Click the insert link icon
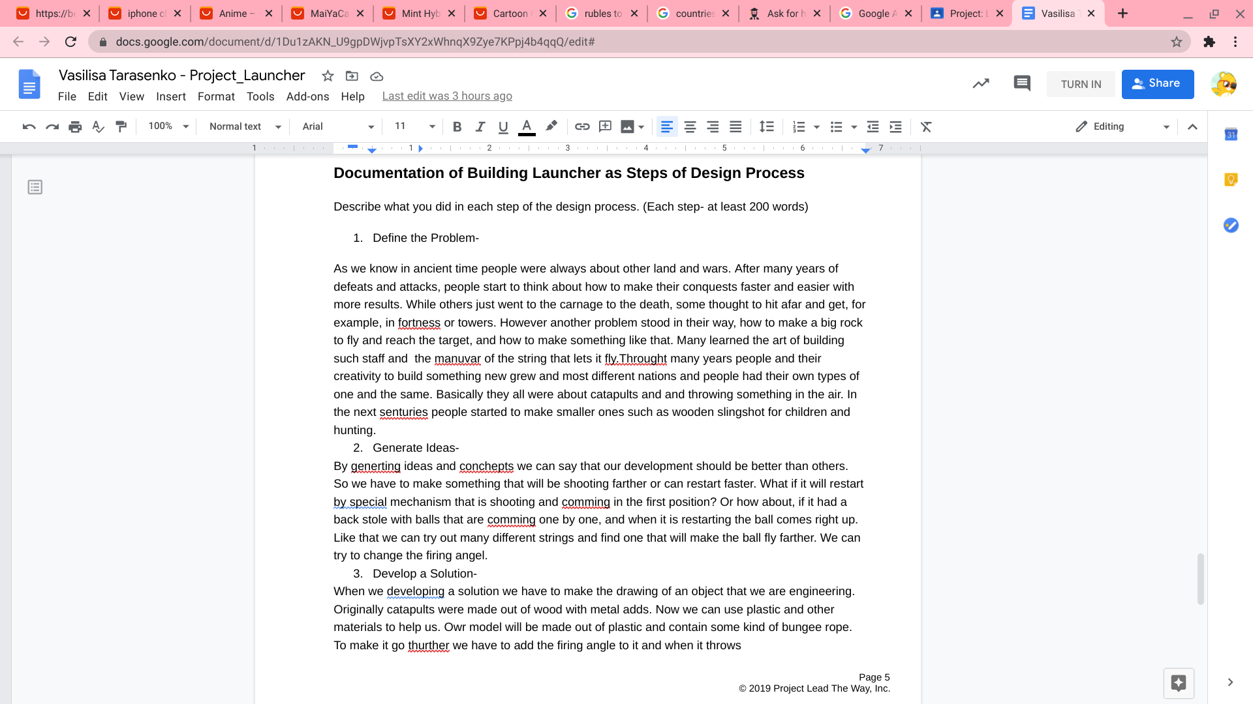 (582, 126)
